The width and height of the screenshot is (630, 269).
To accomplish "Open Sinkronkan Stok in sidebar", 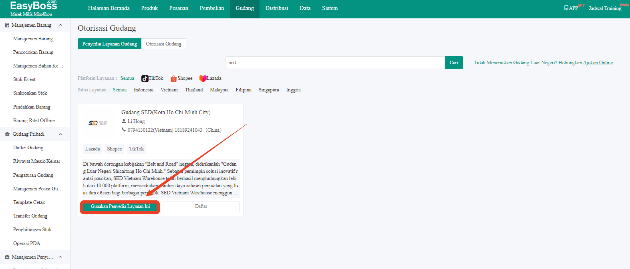I will (30, 93).
